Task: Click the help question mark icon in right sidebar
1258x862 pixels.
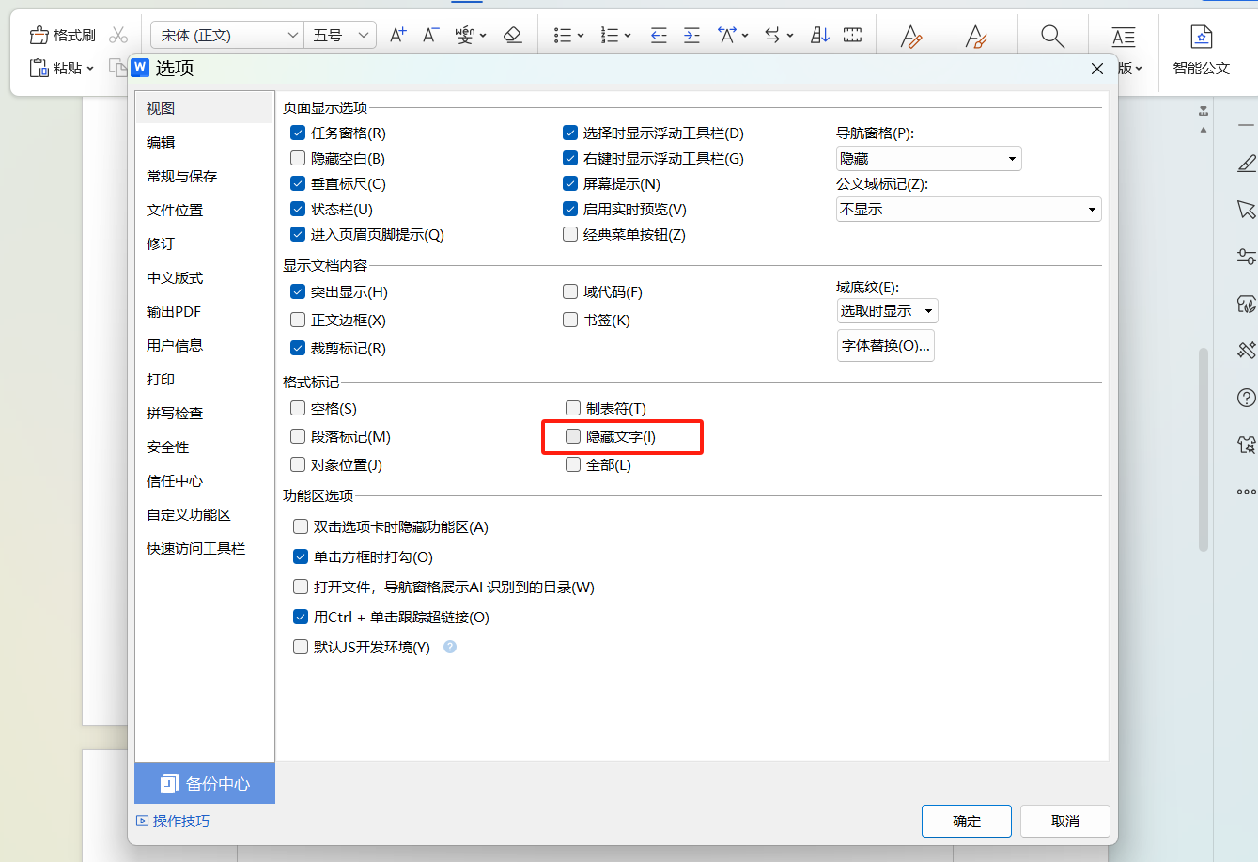Action: pyautogui.click(x=1246, y=397)
